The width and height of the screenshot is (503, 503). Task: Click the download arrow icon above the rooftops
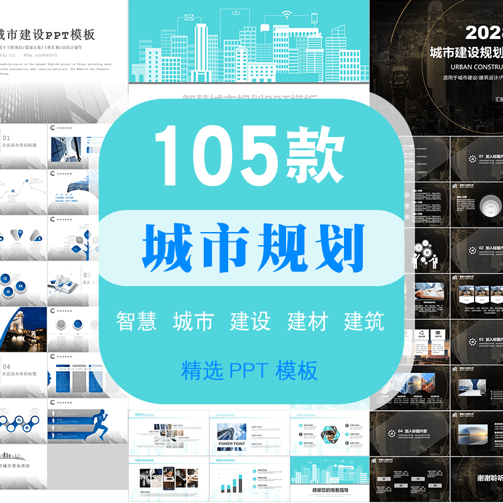click(x=236, y=12)
